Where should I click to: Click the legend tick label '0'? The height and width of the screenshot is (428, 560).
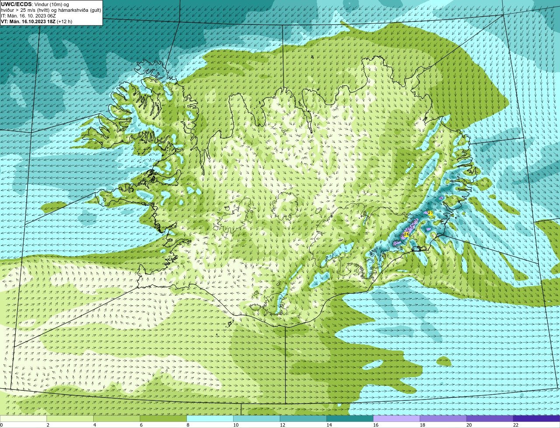(x=1, y=425)
